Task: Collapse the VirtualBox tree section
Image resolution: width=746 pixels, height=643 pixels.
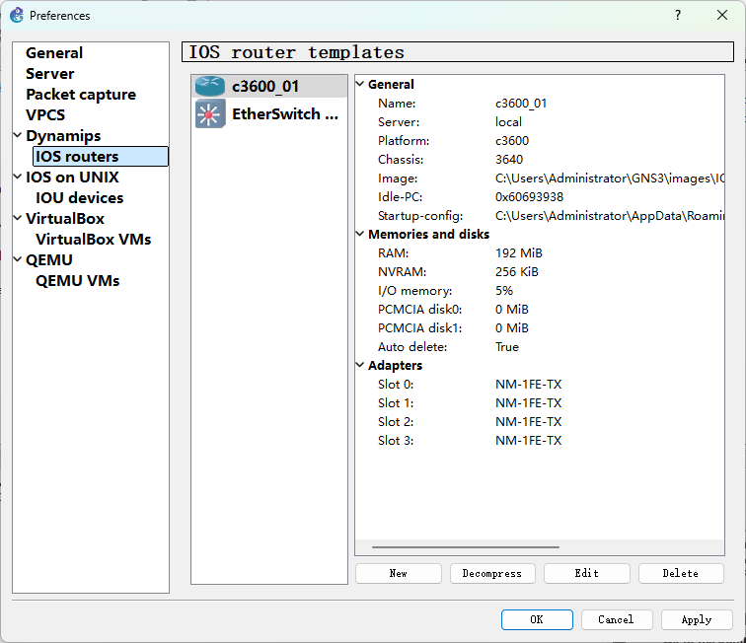Action: 18,218
